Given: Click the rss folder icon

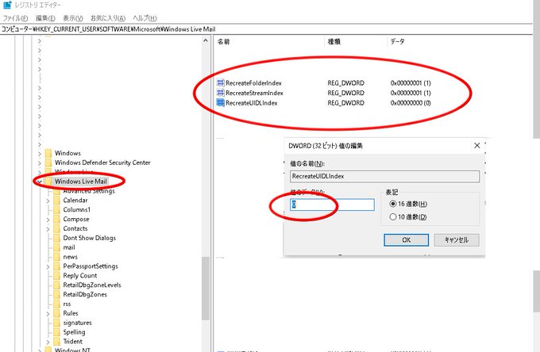Looking at the screenshot, I should (x=57, y=304).
